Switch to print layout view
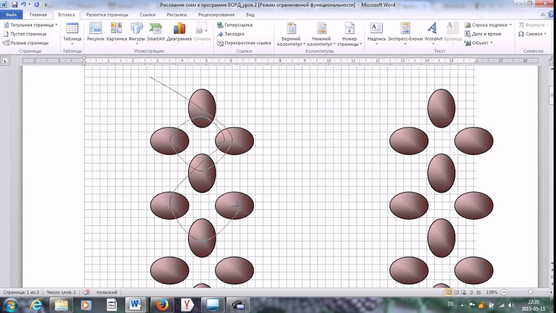This screenshot has width=556, height=313. click(x=449, y=293)
